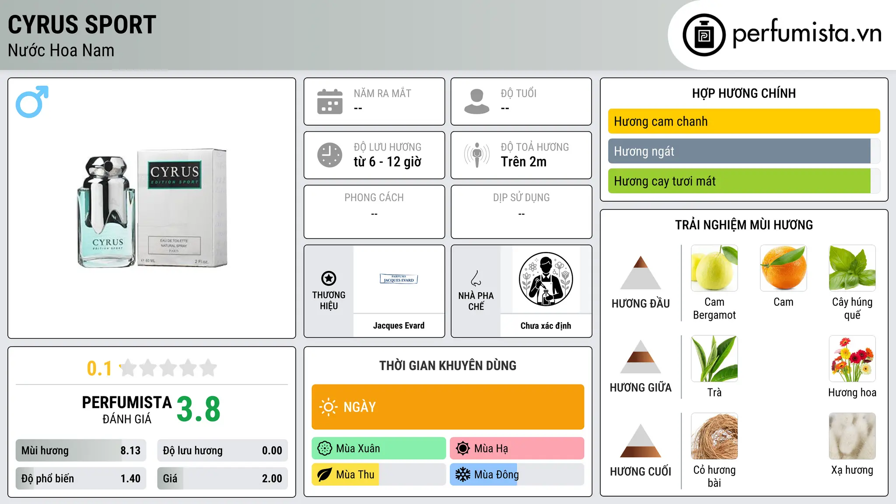Click the Cây húng quế basil image

(x=852, y=268)
